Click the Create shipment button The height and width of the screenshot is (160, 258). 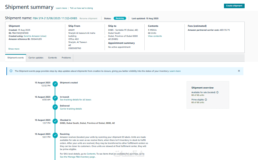click(234, 6)
